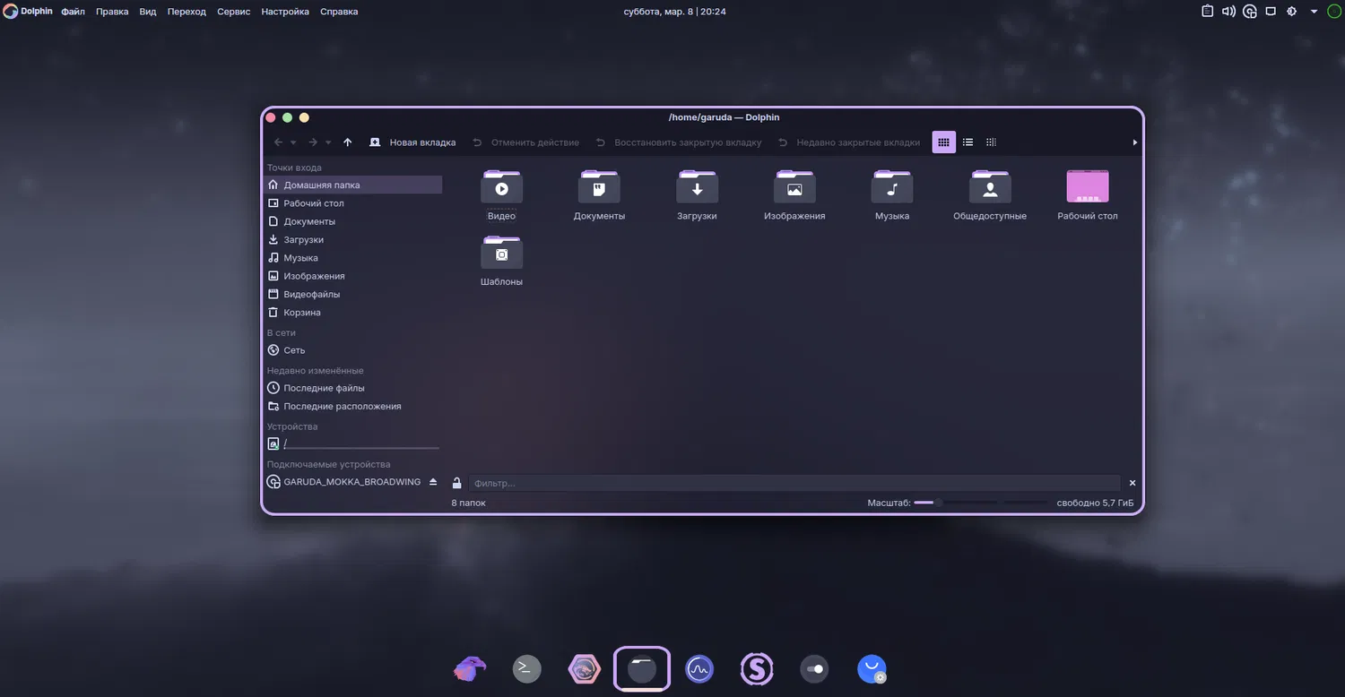
Task: Open the Garuda eagle dock icon
Action: 470,668
